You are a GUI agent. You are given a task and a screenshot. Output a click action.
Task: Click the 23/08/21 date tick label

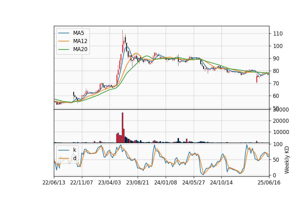point(137,183)
